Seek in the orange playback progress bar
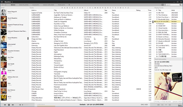The width and height of the screenshot is (183, 107). [46, 106]
